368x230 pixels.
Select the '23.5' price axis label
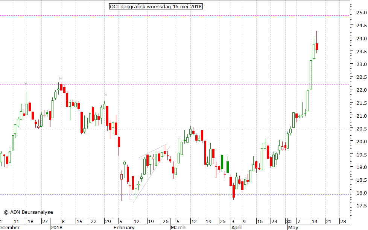click(x=362, y=52)
